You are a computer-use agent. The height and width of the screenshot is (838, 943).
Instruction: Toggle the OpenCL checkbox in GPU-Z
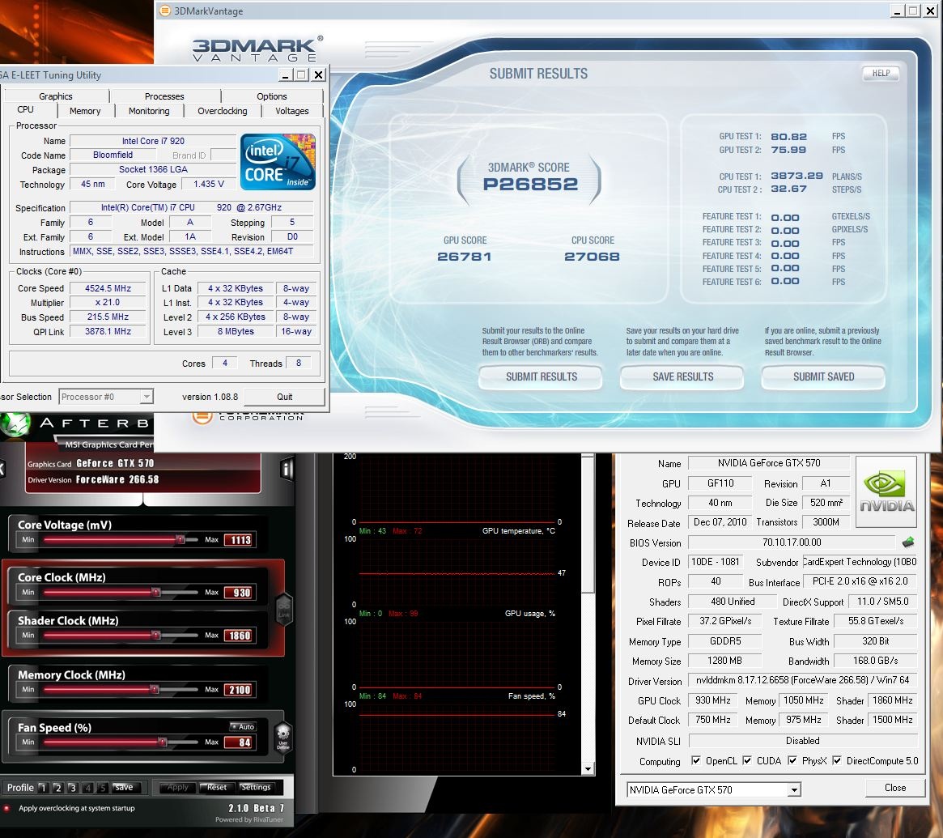point(696,760)
